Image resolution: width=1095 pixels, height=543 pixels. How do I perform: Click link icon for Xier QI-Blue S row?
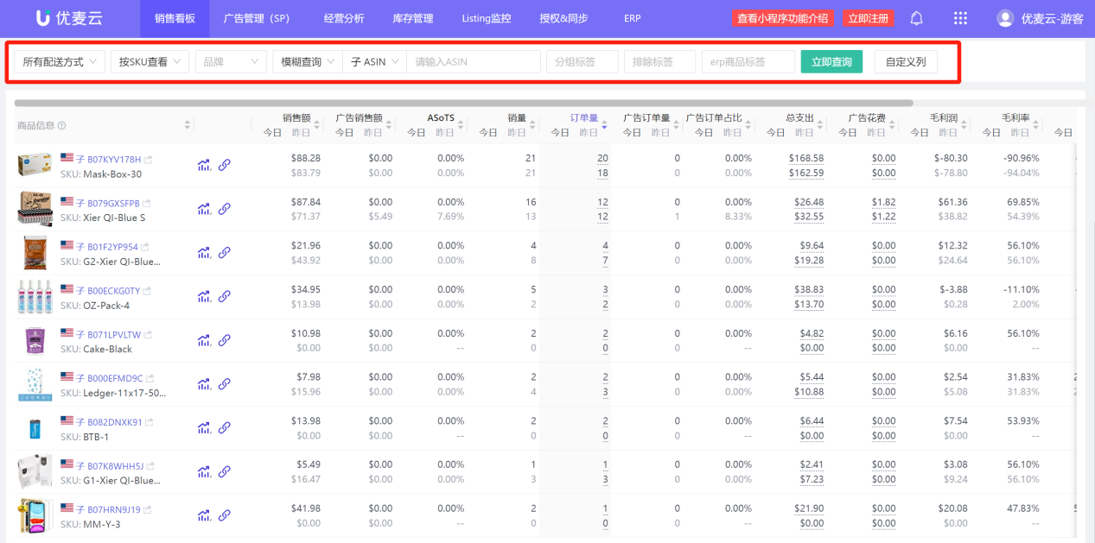(224, 208)
